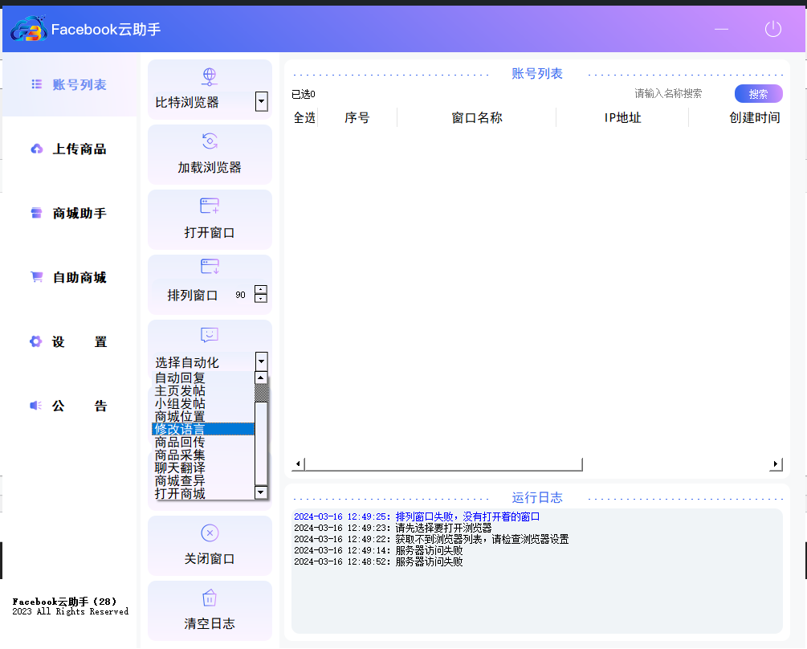
Task: Open the 比特浏览器 browser dropdown
Action: 261,102
